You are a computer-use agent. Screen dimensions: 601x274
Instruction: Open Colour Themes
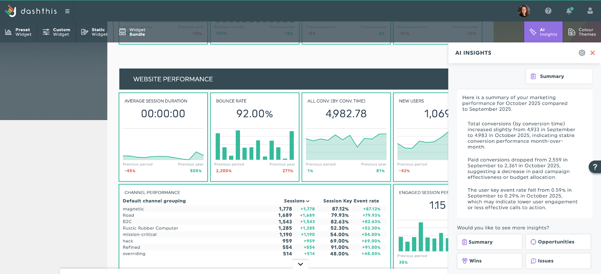coord(581,32)
